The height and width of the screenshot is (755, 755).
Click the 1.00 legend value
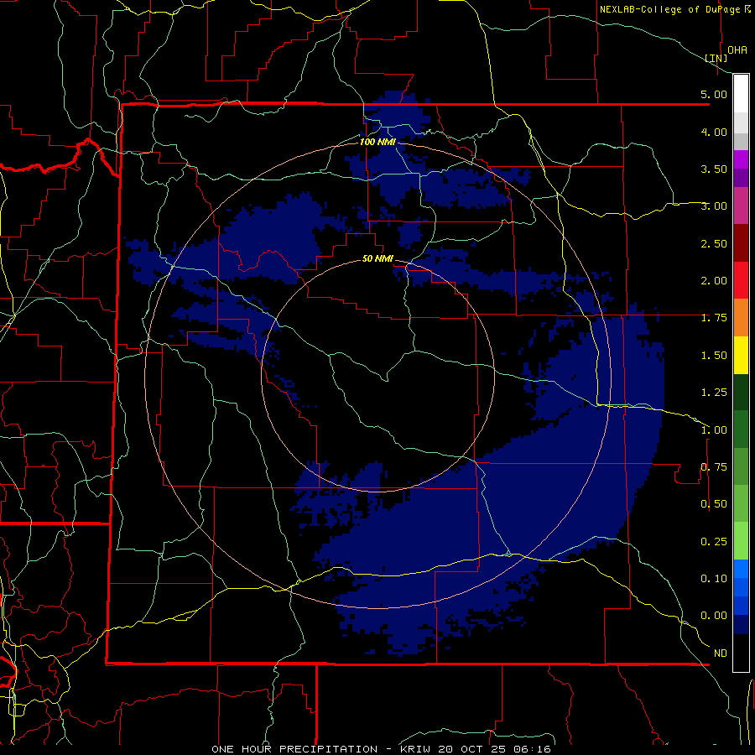(714, 430)
